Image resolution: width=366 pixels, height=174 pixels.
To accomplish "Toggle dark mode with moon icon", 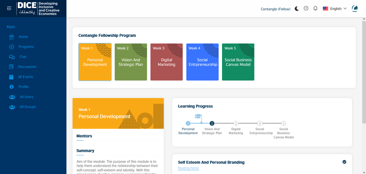I will tap(297, 9).
